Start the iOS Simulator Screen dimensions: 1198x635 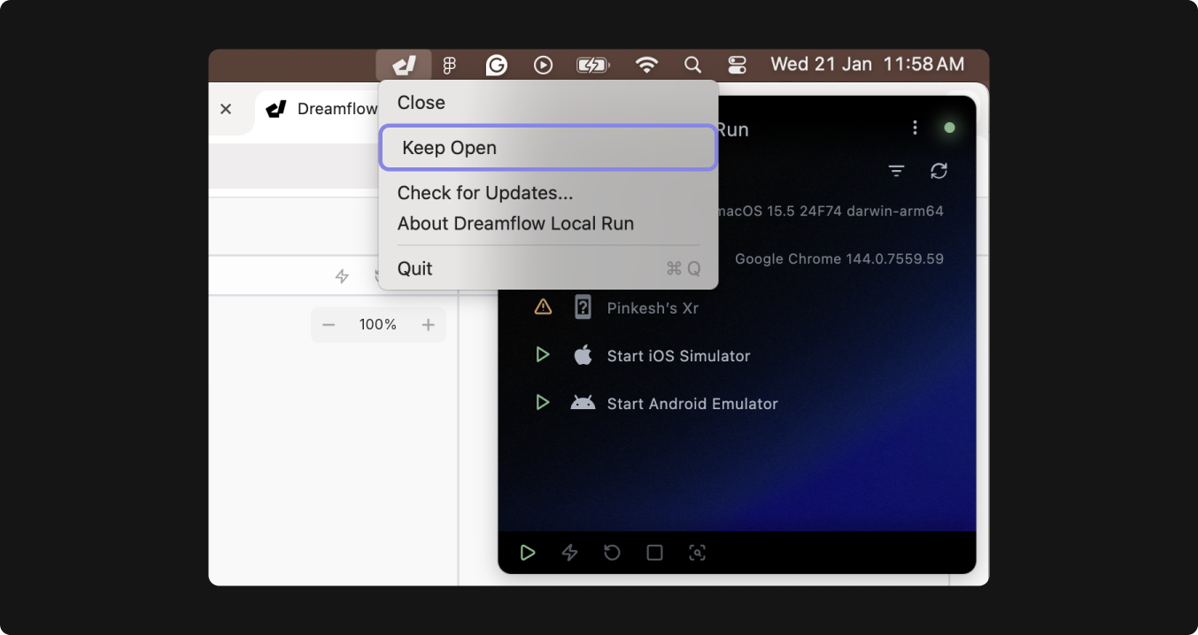coord(678,356)
